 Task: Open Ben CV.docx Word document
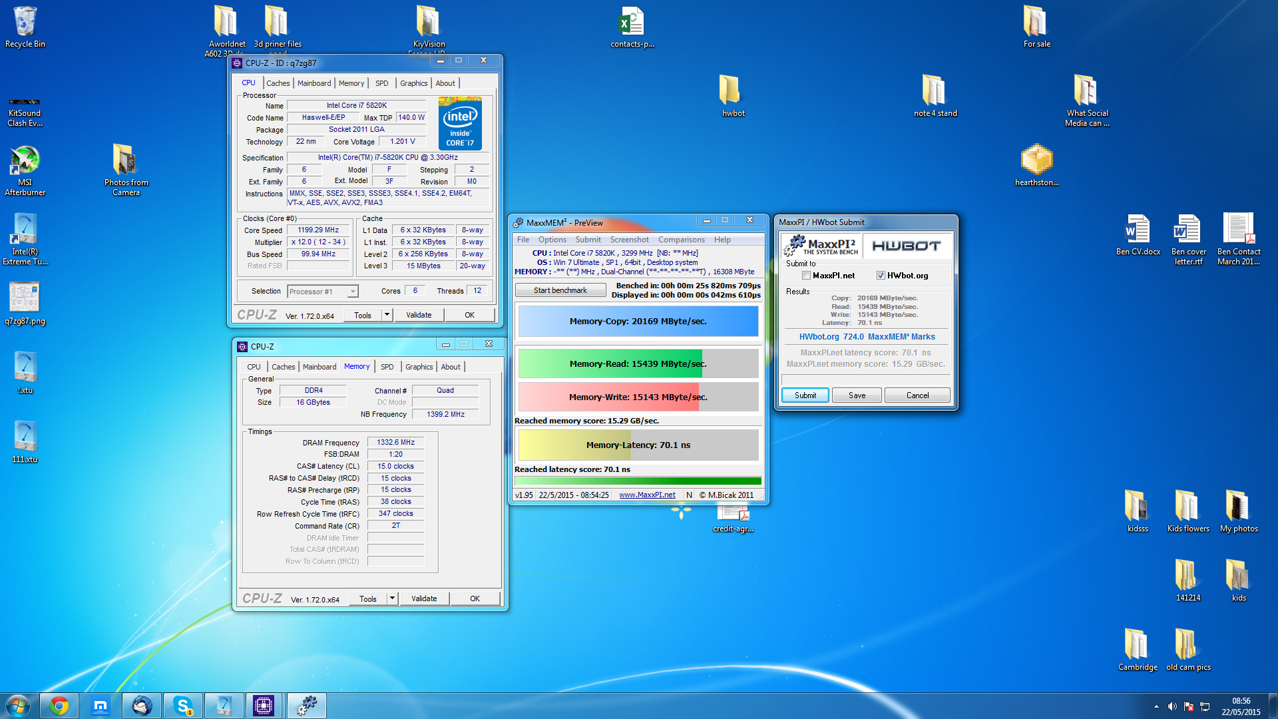pos(1138,234)
